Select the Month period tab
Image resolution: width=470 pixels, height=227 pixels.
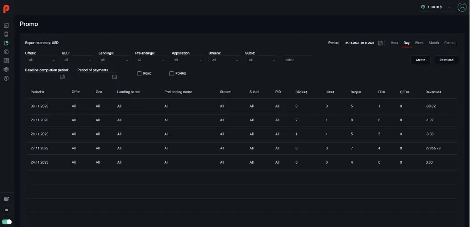pyautogui.click(x=433, y=43)
